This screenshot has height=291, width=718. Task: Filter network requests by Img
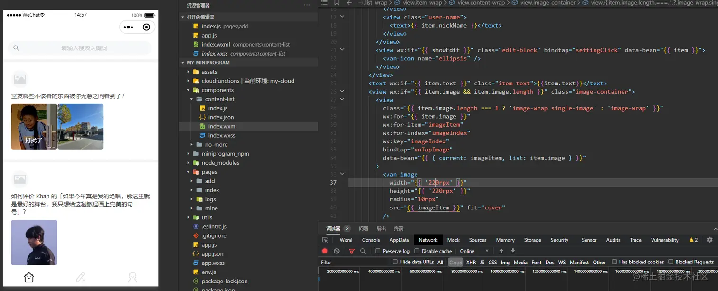click(505, 262)
